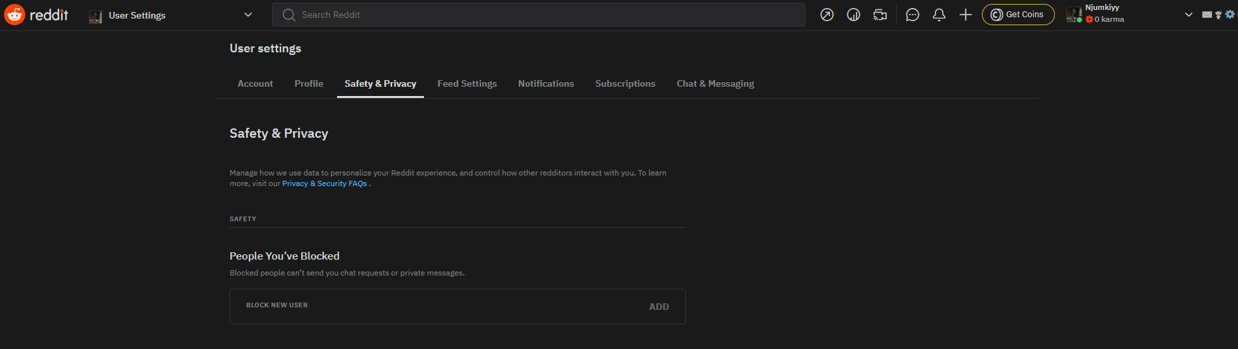Open the chat bubble icon
This screenshot has width=1238, height=349.
912,15
